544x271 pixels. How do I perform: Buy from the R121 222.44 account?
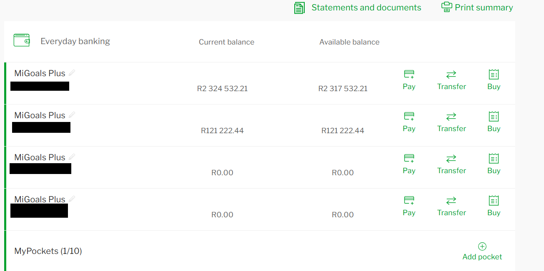pyautogui.click(x=494, y=122)
